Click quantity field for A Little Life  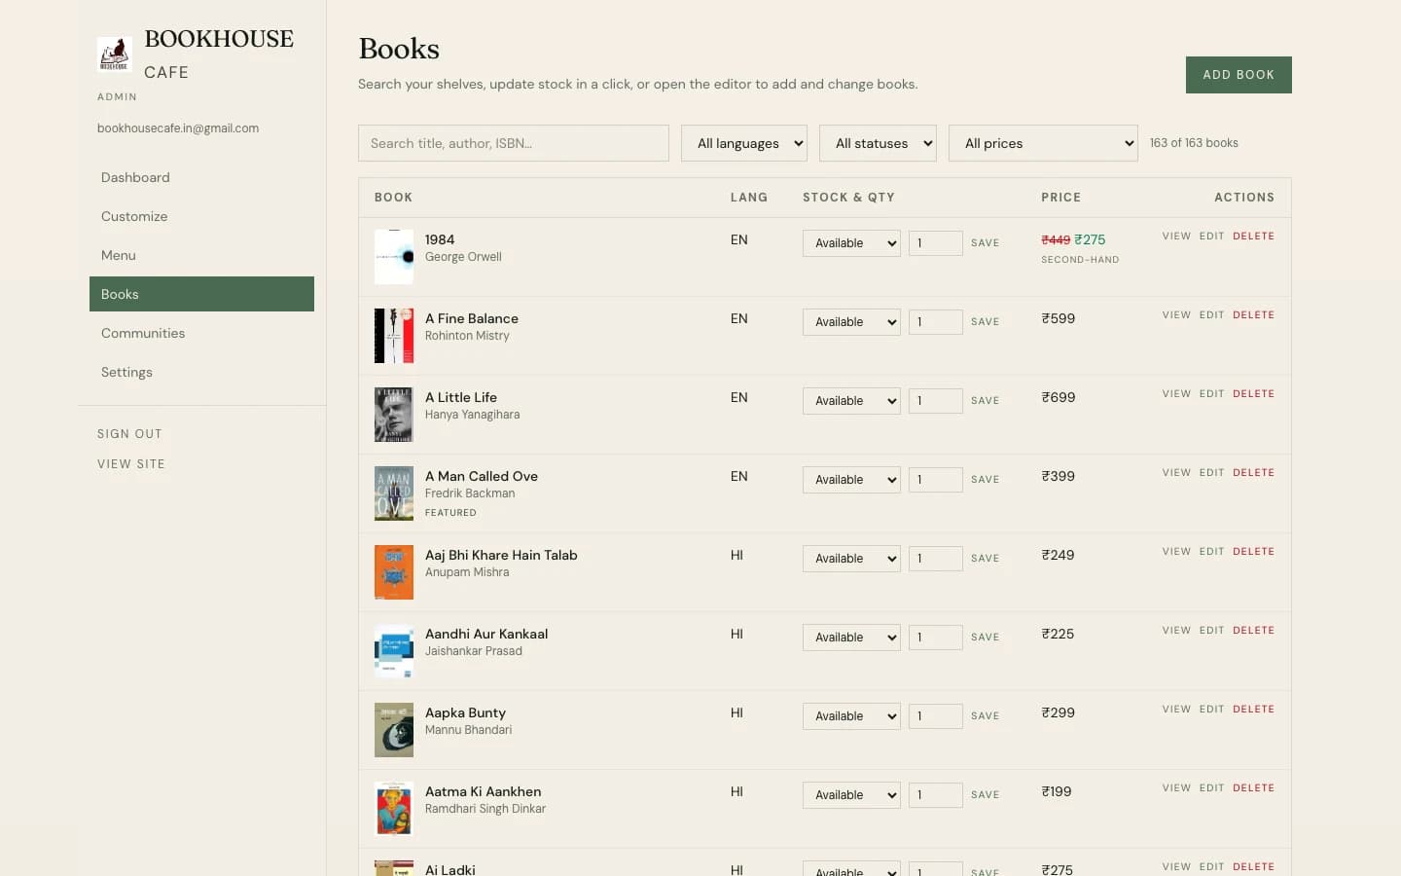point(936,401)
